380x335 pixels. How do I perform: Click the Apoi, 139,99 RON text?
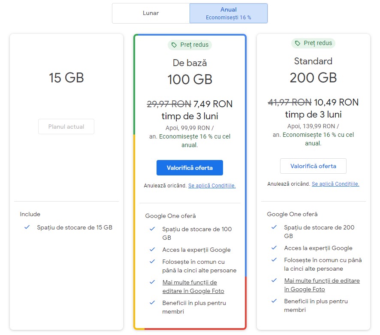coord(313,126)
